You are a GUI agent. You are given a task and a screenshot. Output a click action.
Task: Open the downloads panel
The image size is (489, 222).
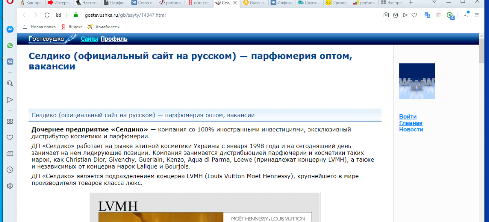(x=466, y=15)
